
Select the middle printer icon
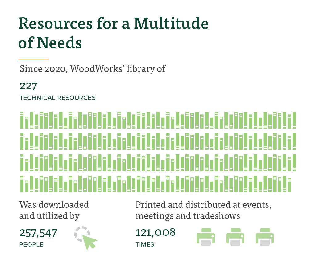pos(235,237)
